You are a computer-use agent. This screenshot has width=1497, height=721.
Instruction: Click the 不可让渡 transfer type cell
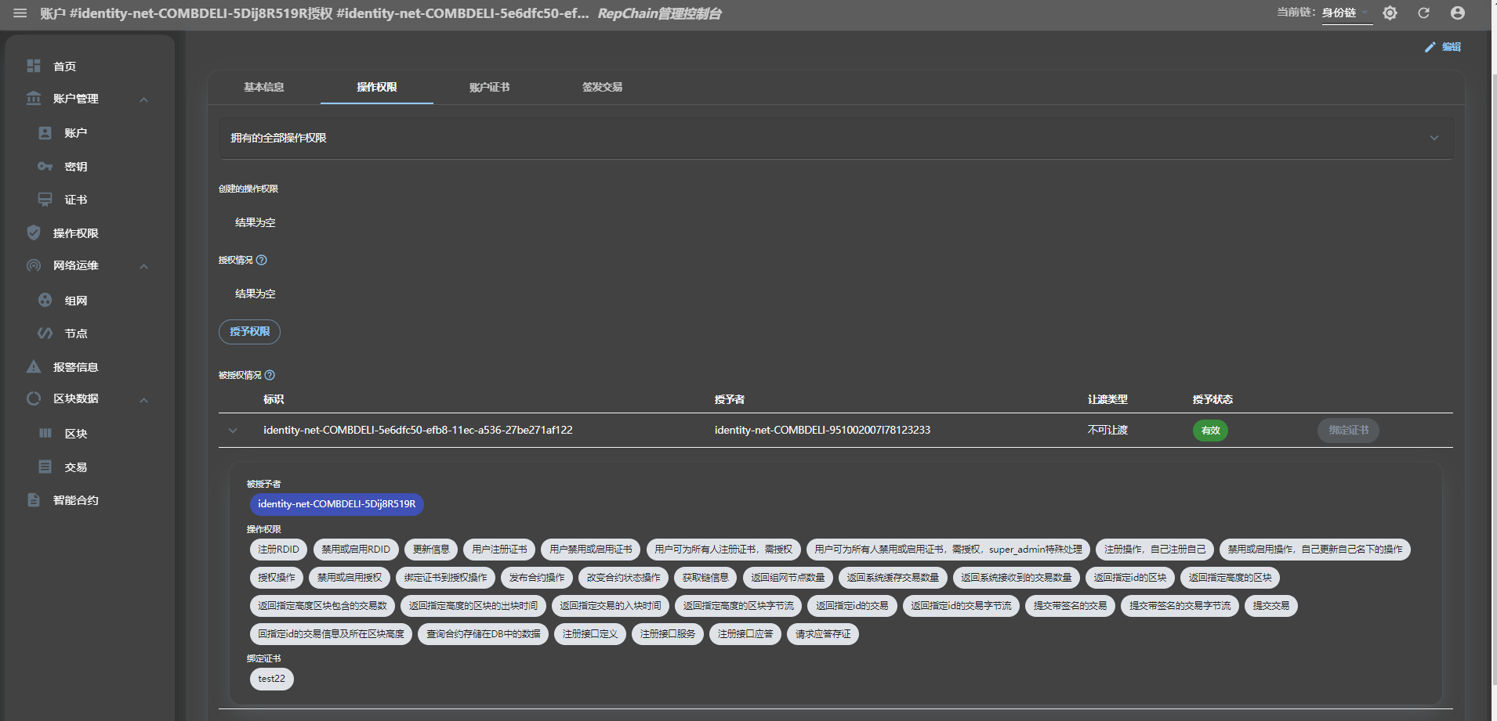[1107, 431]
